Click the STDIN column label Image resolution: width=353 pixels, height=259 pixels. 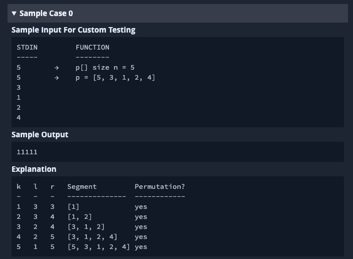pyautogui.click(x=27, y=48)
